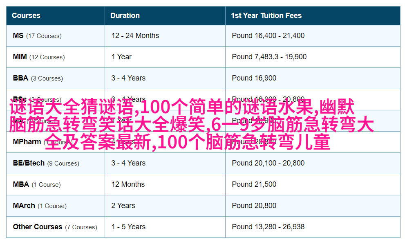Select the Pound 16,400 - 21,400 fee cell

[268, 36]
